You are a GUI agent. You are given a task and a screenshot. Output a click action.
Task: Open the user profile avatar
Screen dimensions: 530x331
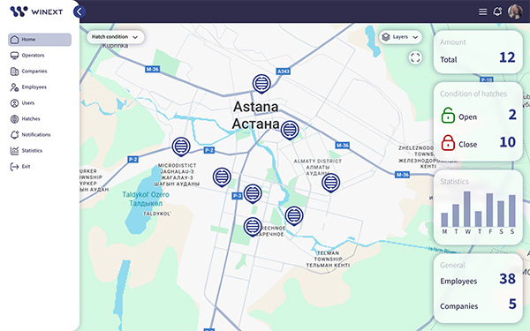tap(515, 11)
